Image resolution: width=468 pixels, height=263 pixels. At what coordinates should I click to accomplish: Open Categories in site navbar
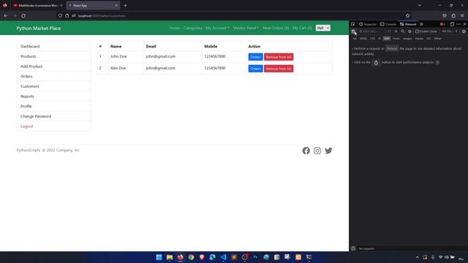pos(192,28)
